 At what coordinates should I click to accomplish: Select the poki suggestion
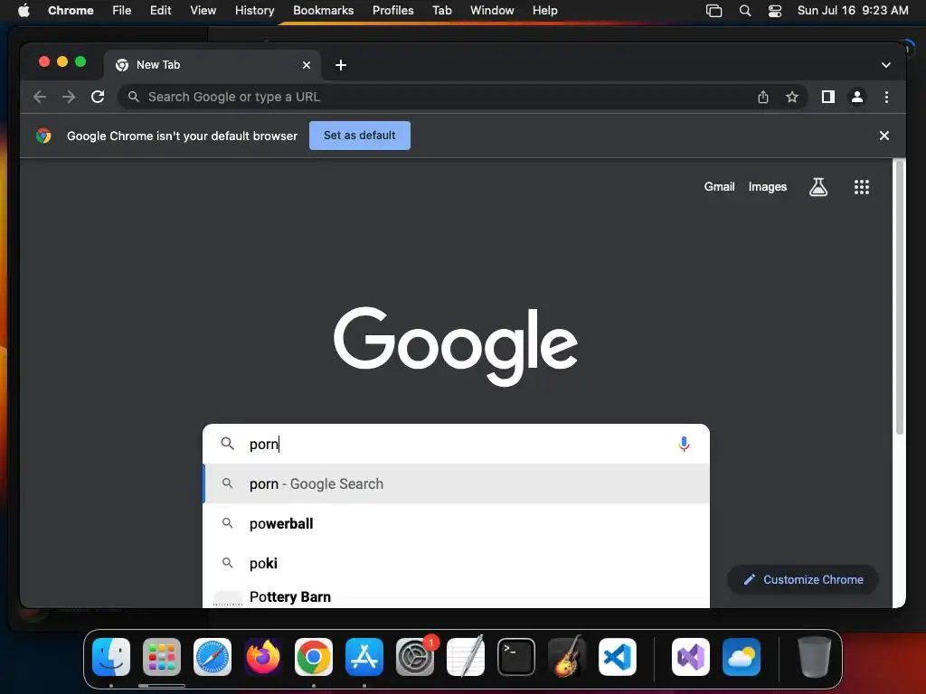click(x=456, y=563)
